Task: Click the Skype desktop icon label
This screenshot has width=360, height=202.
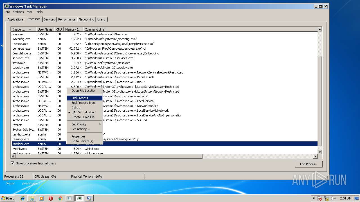Action: [x=10, y=183]
